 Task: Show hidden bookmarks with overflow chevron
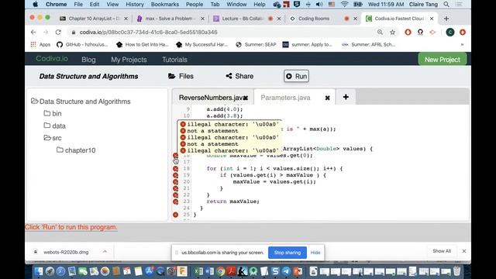tap(462, 45)
